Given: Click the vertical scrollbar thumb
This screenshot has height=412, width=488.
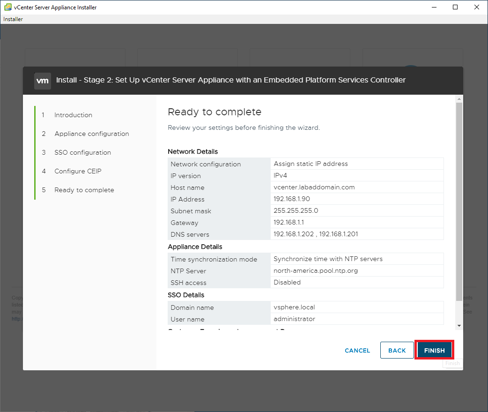Looking at the screenshot, I should coord(459,202).
